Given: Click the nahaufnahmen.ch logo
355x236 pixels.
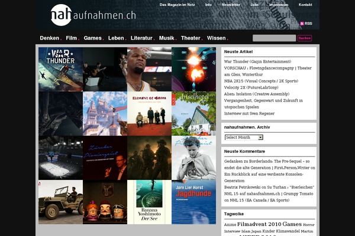Looking at the screenshot, I should pyautogui.click(x=93, y=15).
